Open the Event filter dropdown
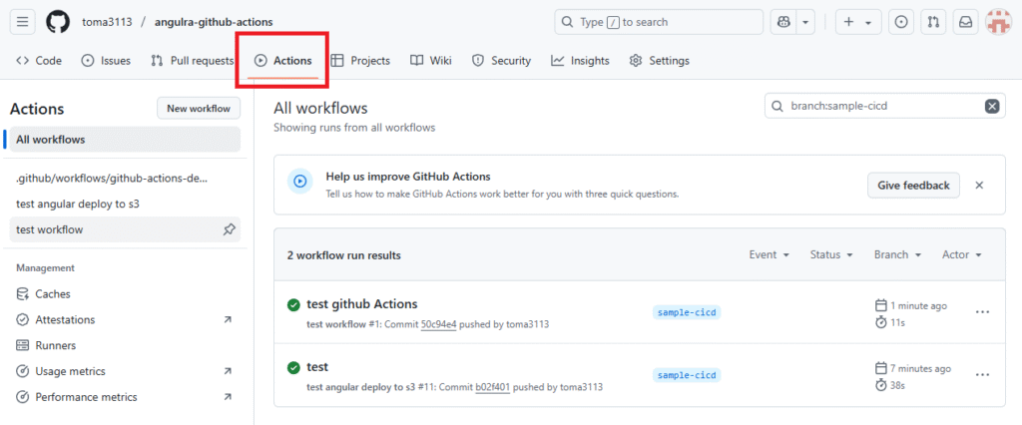 [x=769, y=254]
